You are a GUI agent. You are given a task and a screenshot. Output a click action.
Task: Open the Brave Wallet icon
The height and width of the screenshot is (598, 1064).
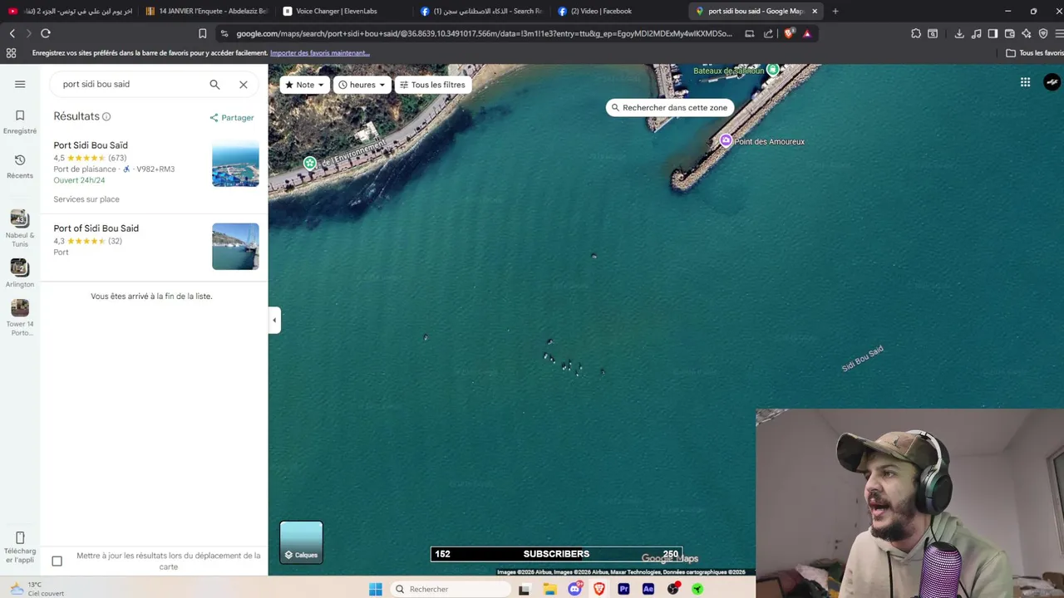point(1009,33)
